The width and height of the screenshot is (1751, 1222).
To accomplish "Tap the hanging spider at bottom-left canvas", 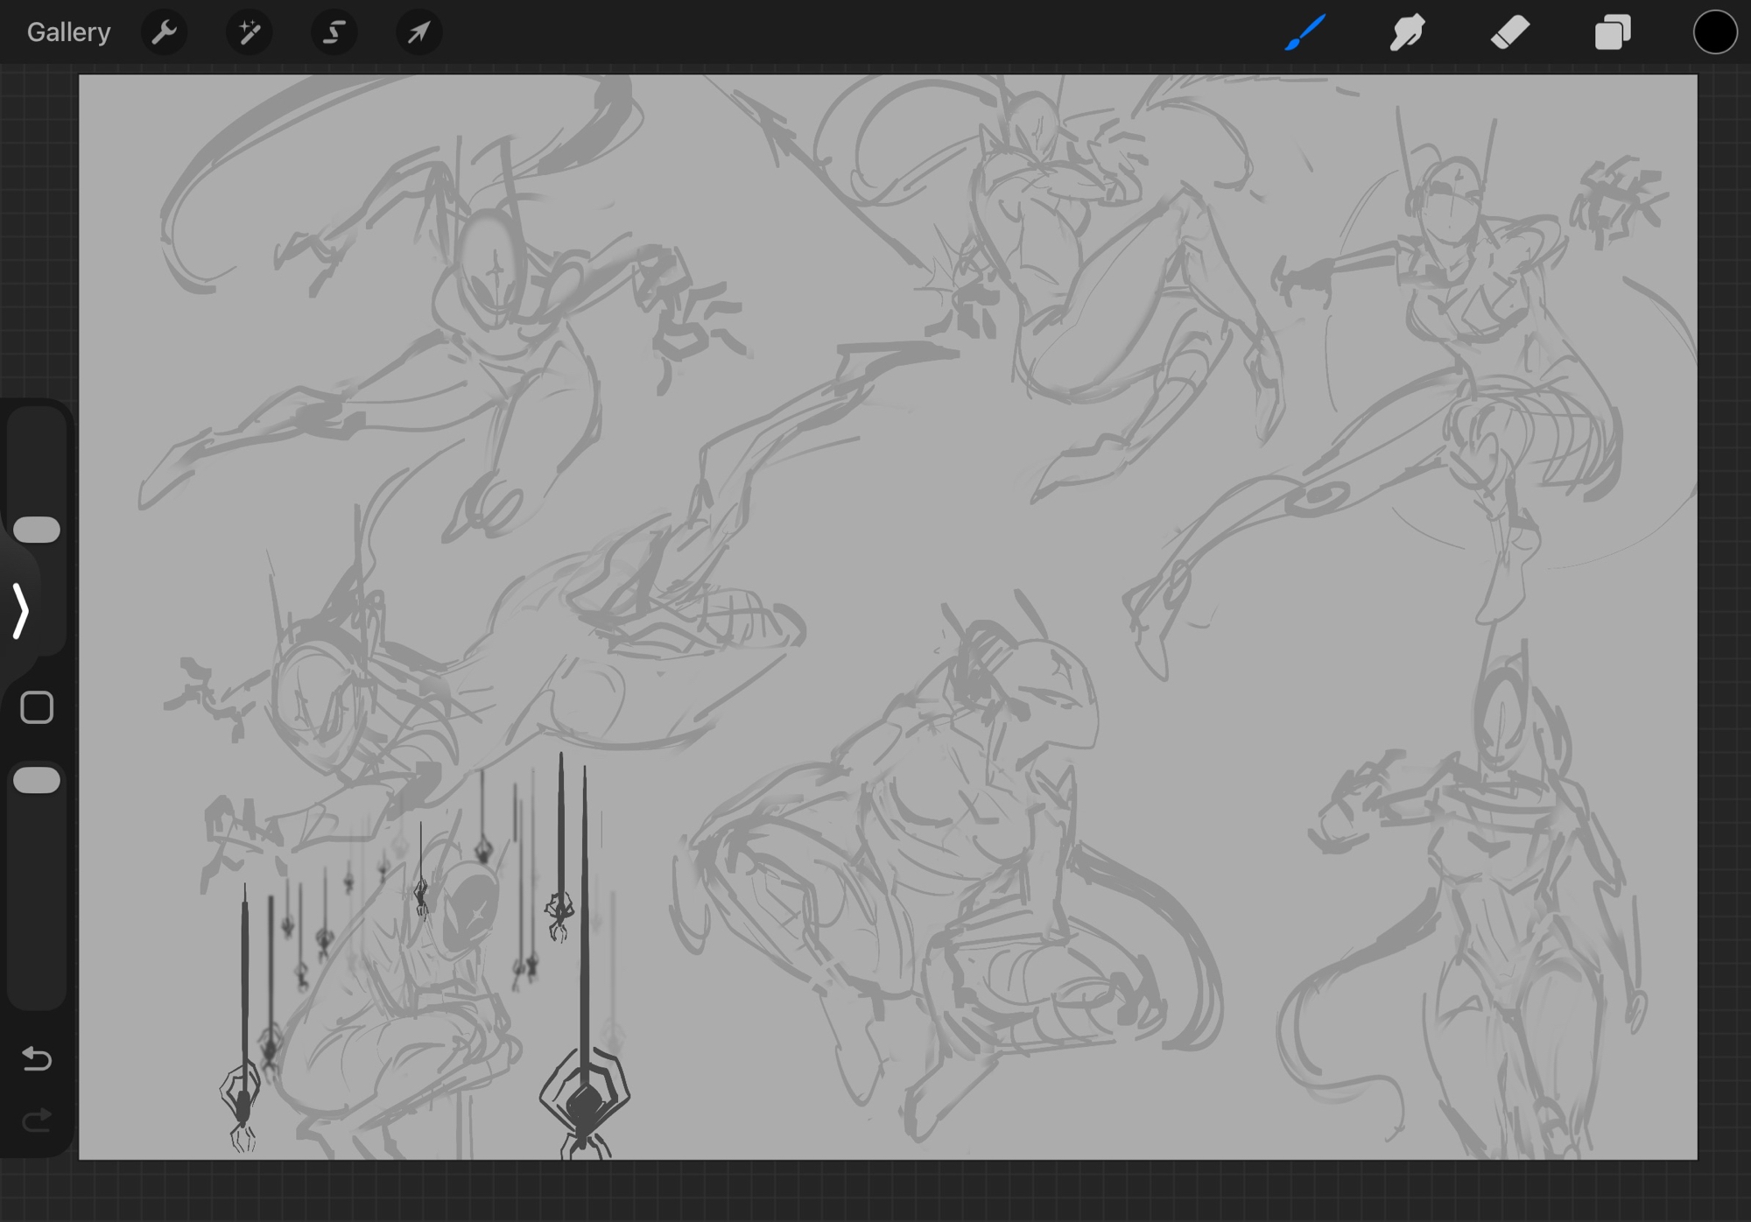I will click(x=242, y=1103).
